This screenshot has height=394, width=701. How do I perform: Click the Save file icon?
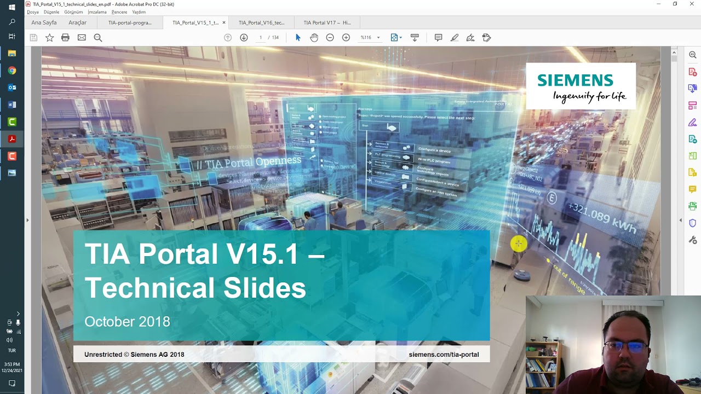point(33,38)
